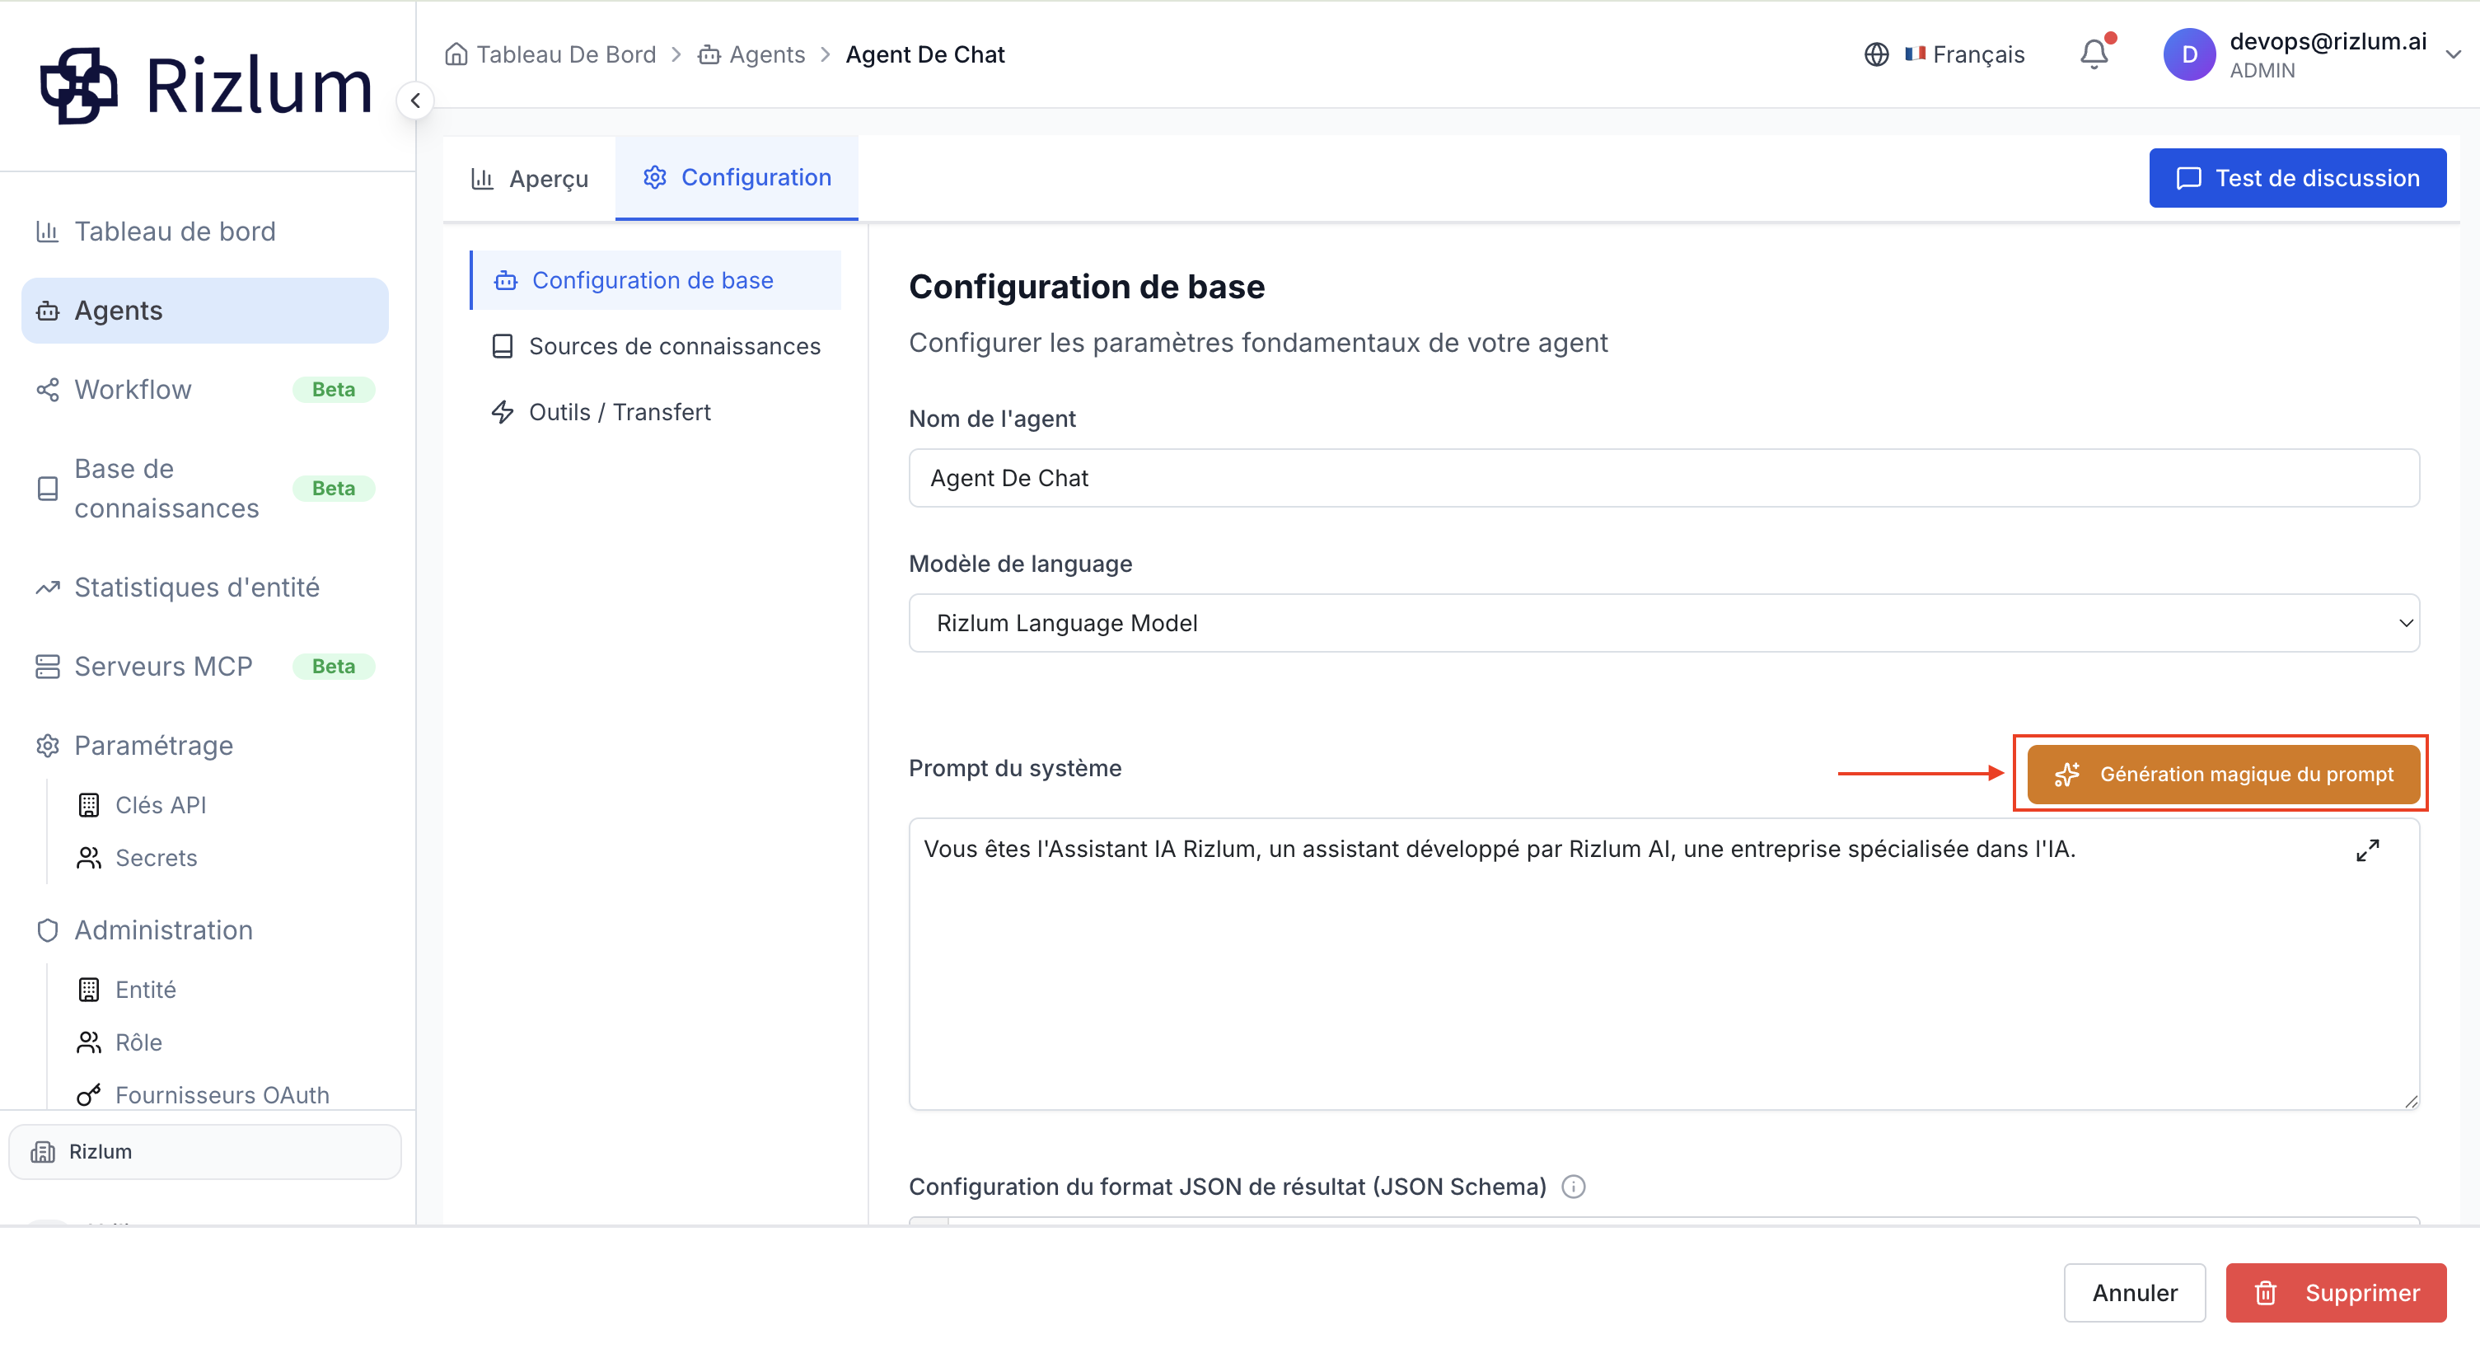Go to Tableau de bord in sidebar
This screenshot has width=2480, height=1358.
(205, 232)
